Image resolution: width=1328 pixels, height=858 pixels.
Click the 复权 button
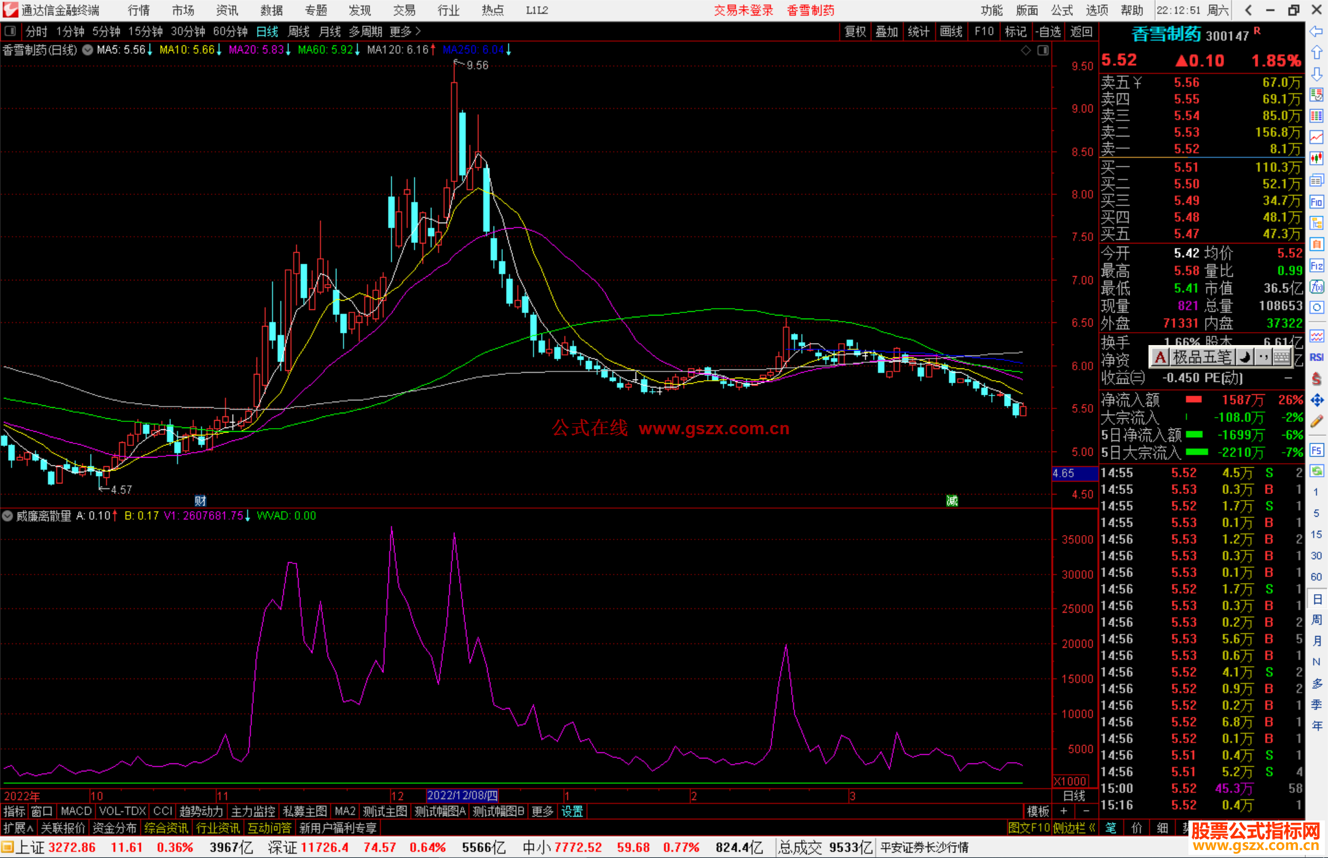855,31
